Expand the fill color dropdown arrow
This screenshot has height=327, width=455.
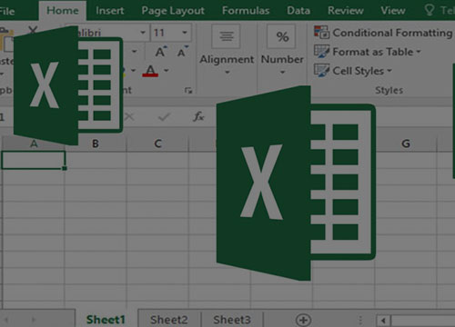coord(133,71)
